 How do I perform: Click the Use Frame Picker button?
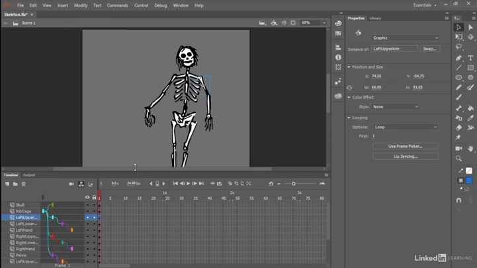click(405, 146)
